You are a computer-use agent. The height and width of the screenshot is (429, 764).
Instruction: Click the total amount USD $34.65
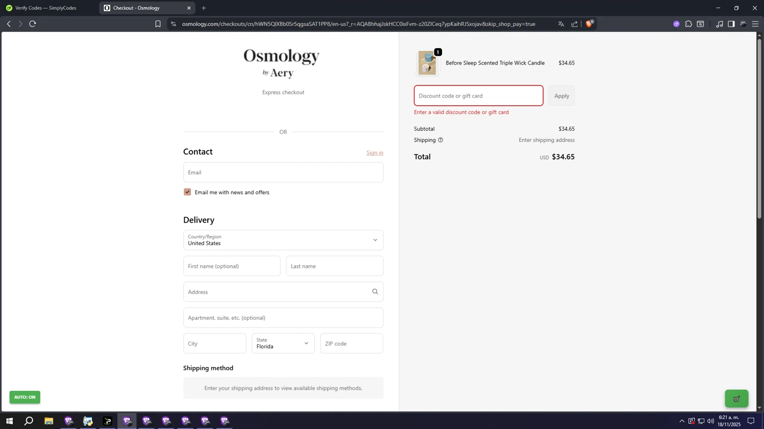[557, 157]
